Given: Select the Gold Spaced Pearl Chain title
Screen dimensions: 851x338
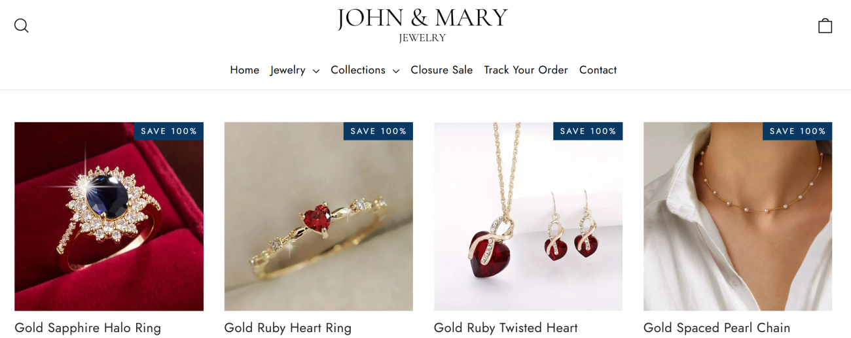Looking at the screenshot, I should [x=717, y=328].
